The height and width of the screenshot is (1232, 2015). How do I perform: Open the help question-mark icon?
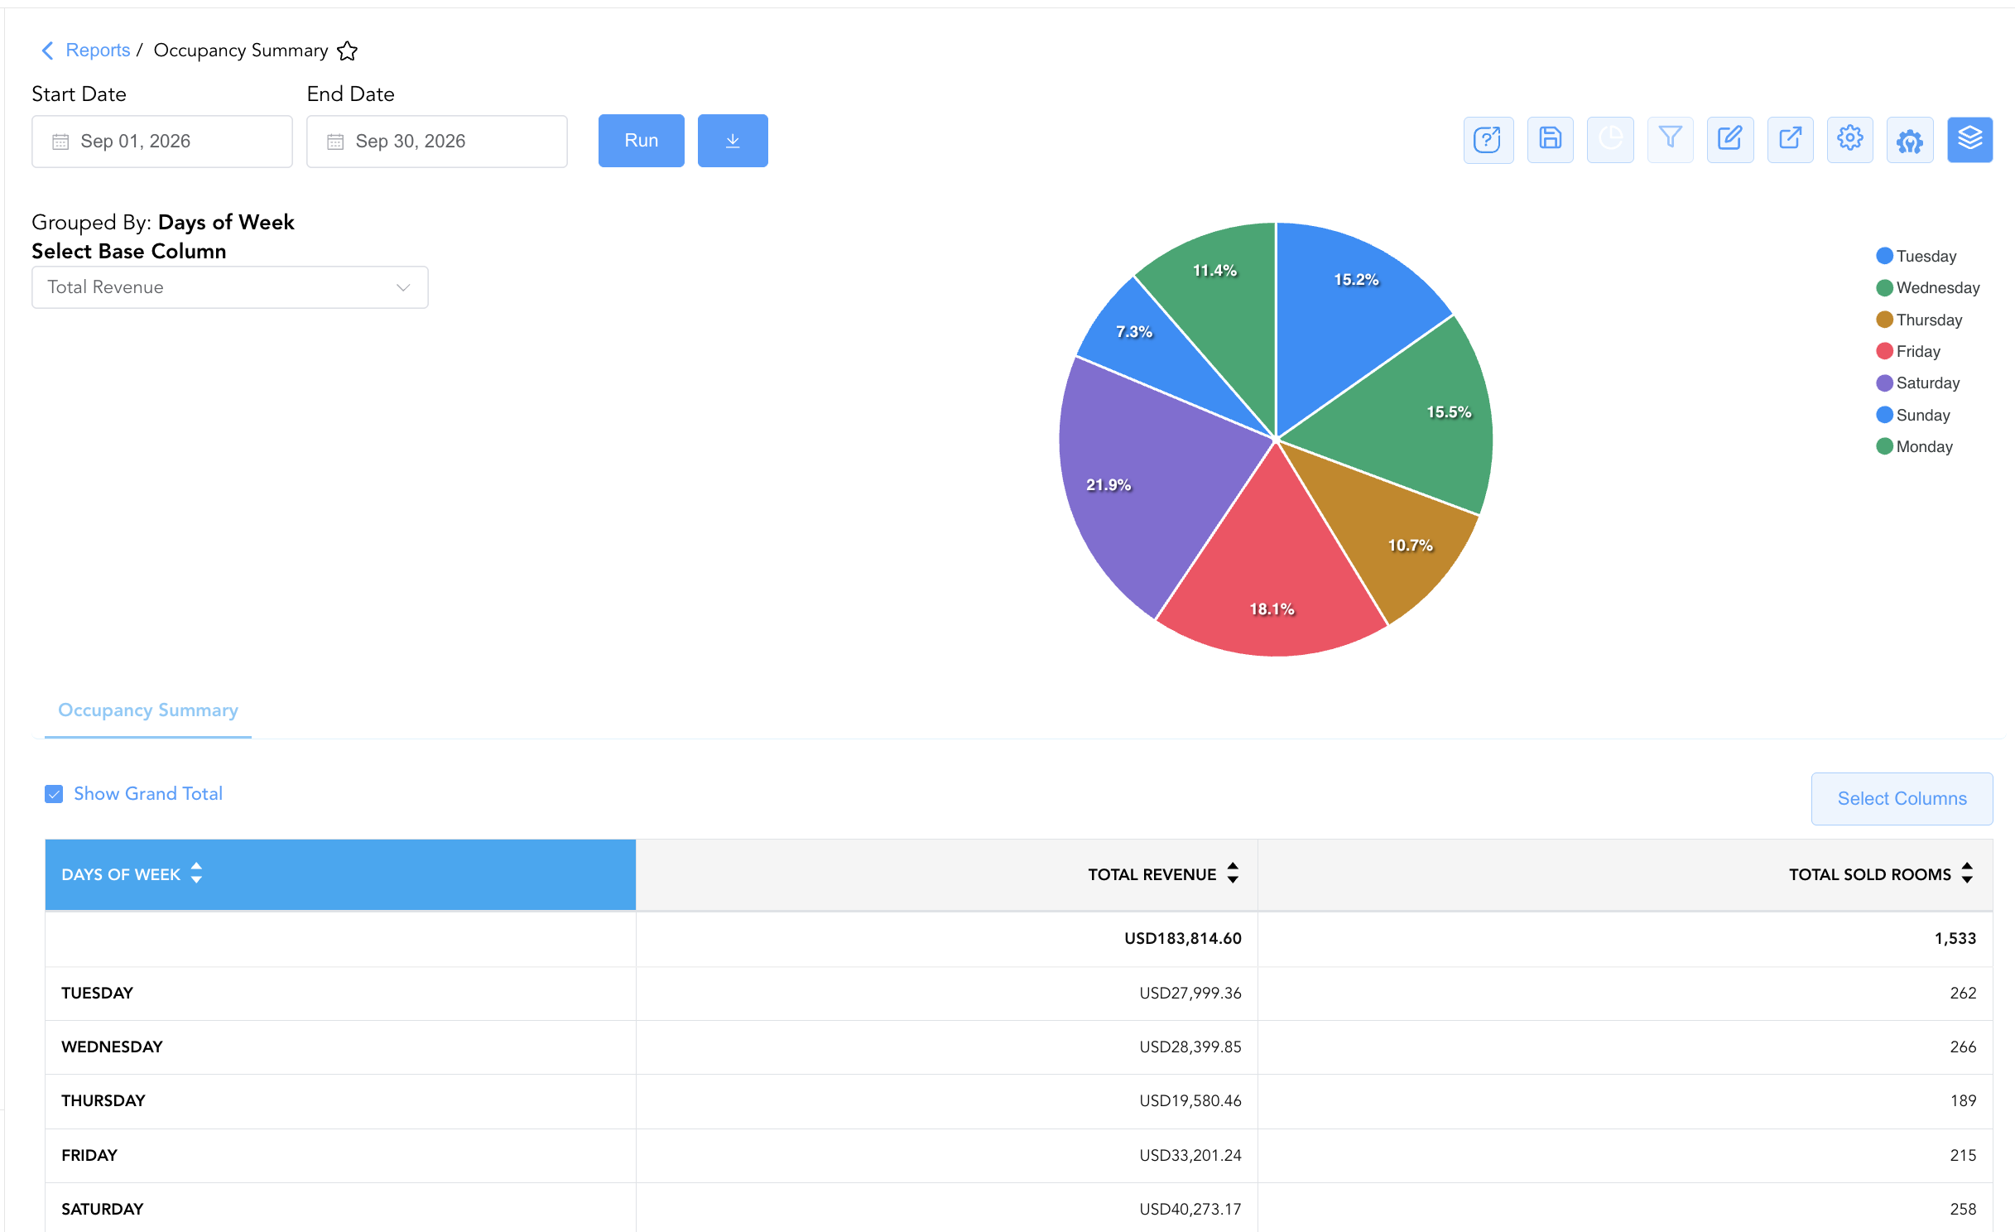click(1488, 140)
